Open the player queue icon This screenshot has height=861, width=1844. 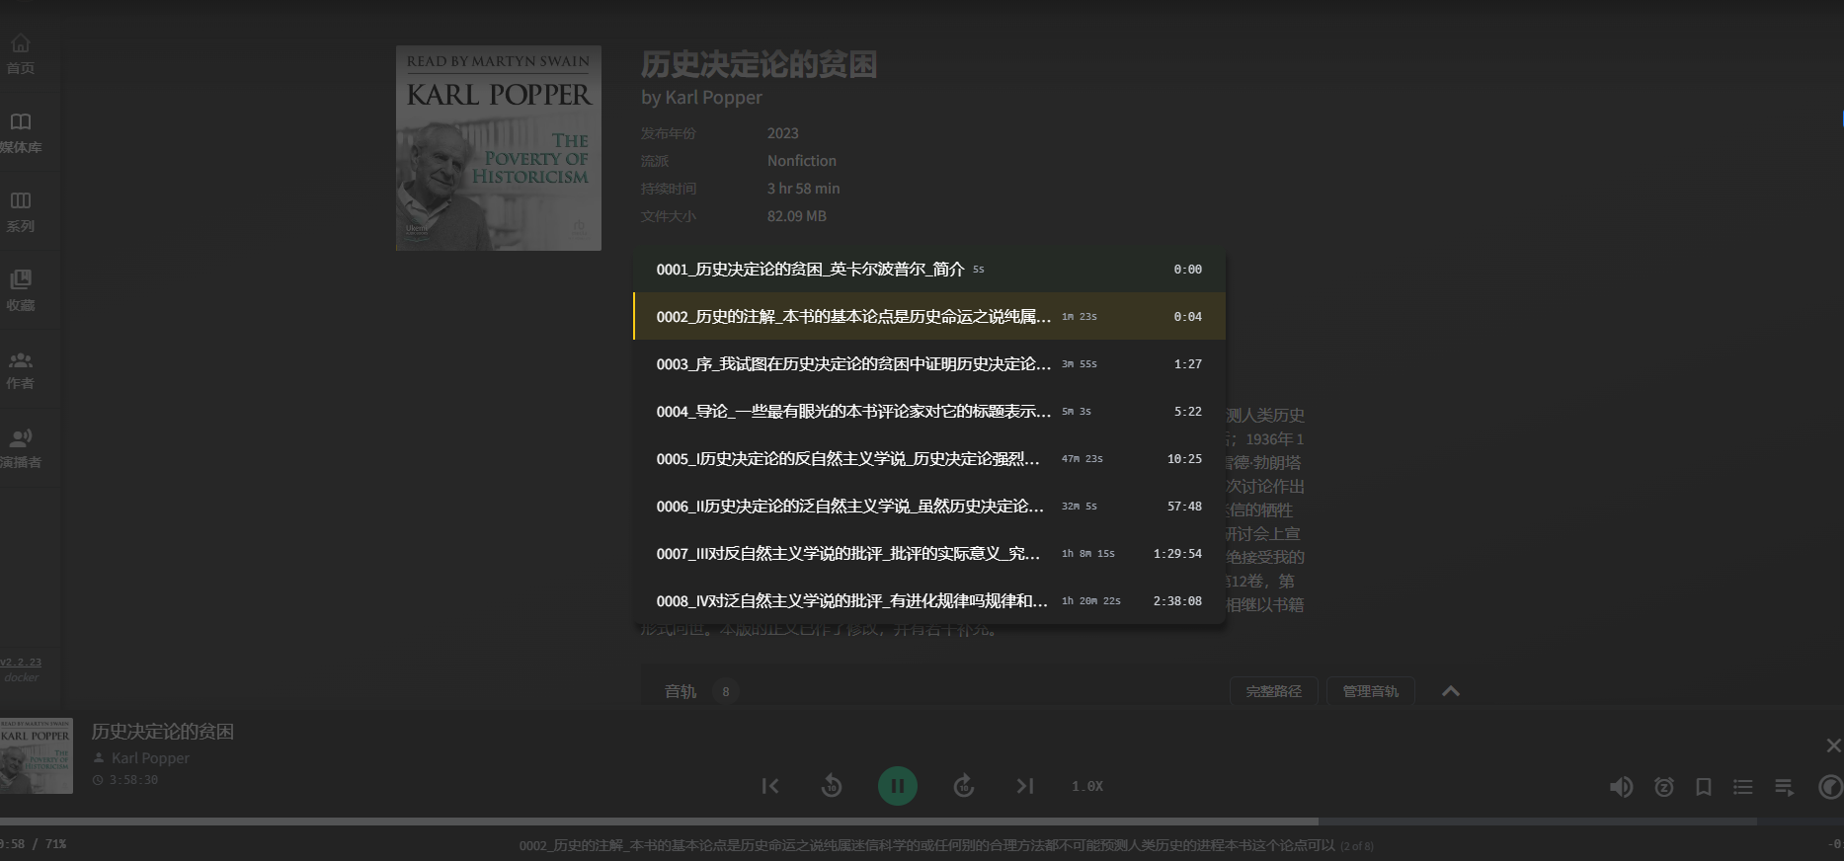click(1784, 787)
